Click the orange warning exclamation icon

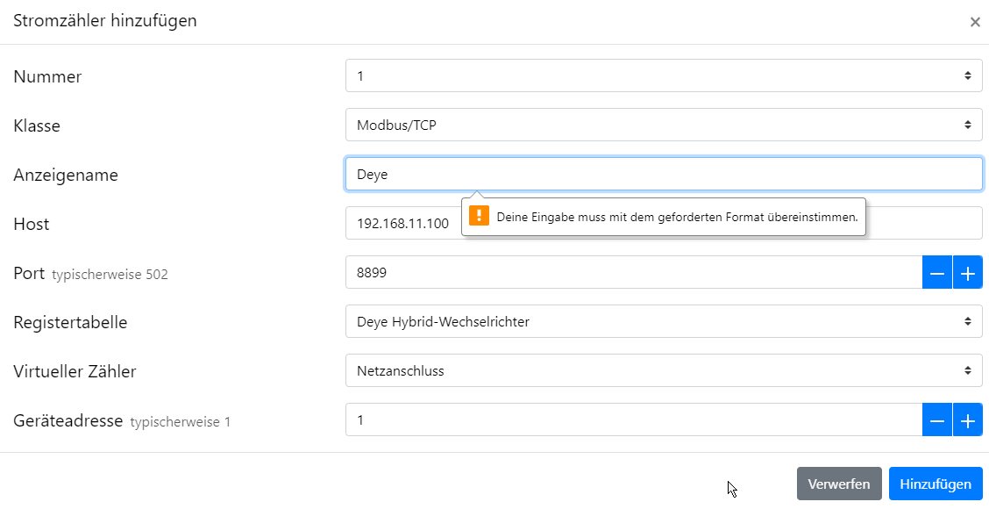point(479,216)
